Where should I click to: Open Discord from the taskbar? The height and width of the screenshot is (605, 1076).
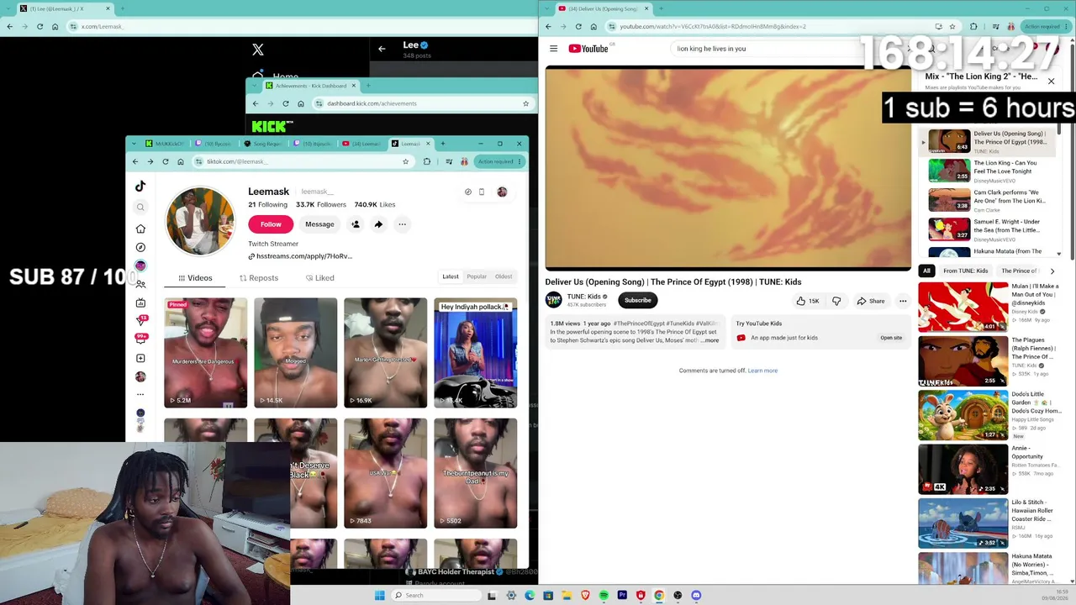coord(696,595)
